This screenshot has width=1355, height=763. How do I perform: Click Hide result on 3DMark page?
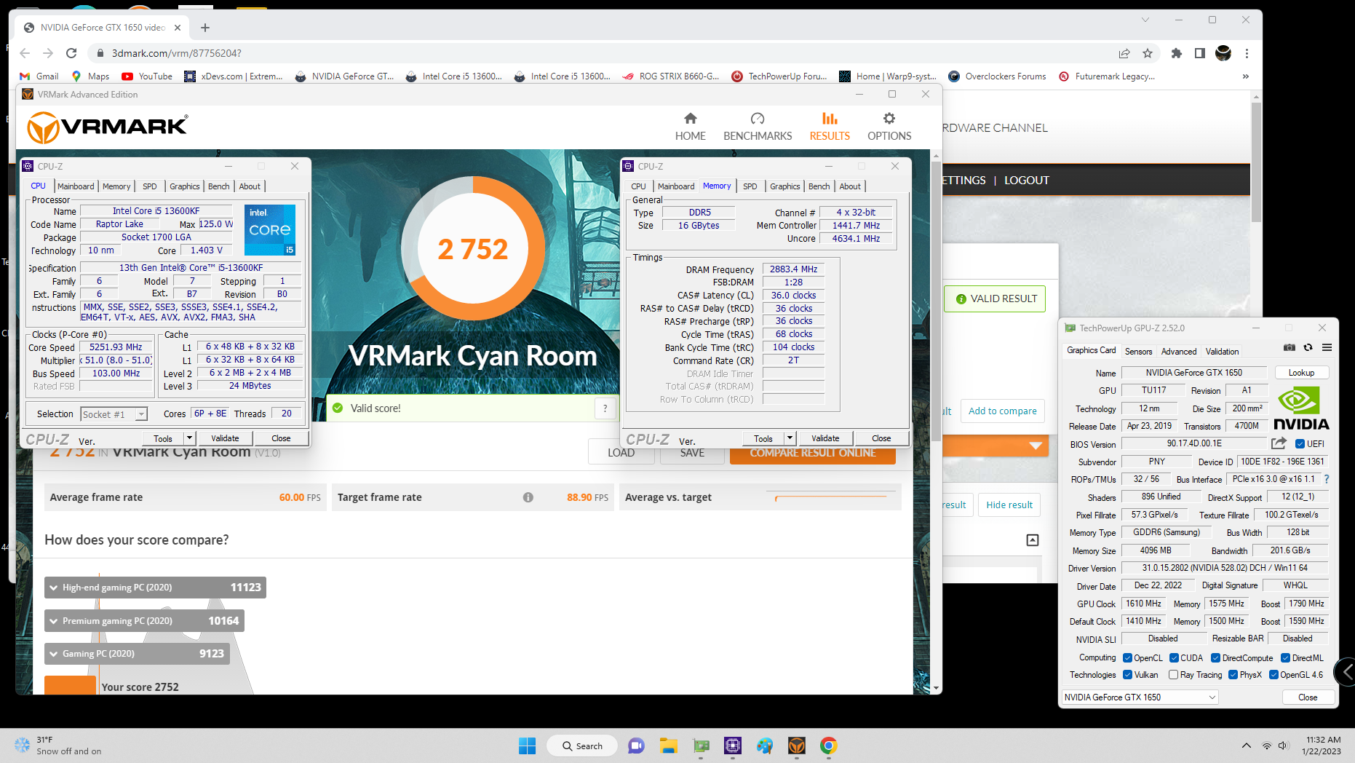click(1009, 505)
